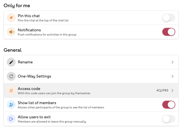Click the Access code hash icon

point(11,90)
